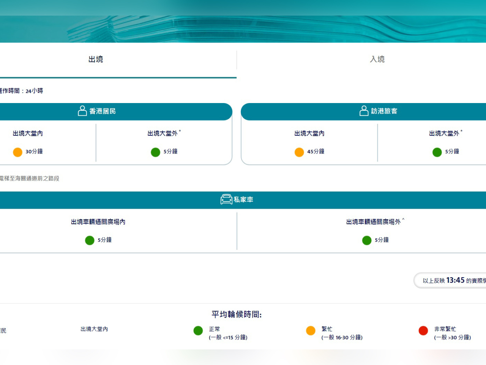The height and width of the screenshot is (365, 486).
Task: Click green dot under 出境車輛通關廣場外
Action: (x=367, y=240)
